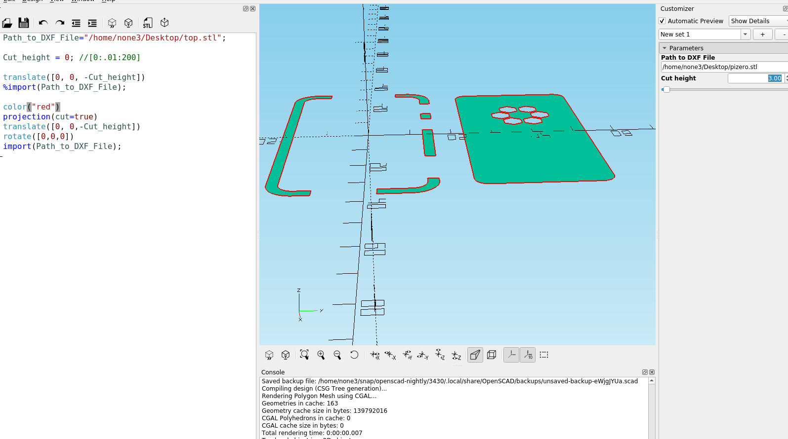Export the design as STL

coord(148,23)
